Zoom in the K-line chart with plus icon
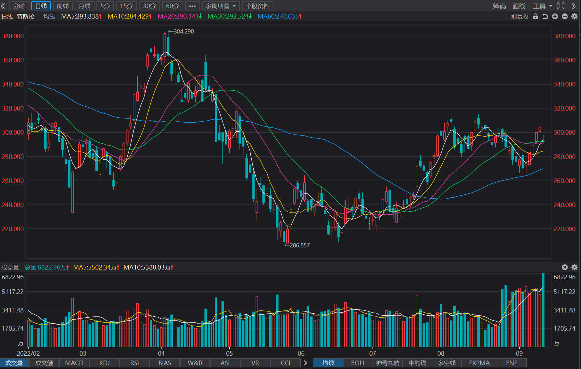581x369 pixels. coord(555,17)
